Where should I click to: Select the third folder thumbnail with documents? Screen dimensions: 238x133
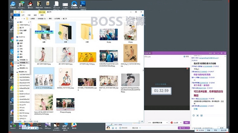[x=87, y=32]
